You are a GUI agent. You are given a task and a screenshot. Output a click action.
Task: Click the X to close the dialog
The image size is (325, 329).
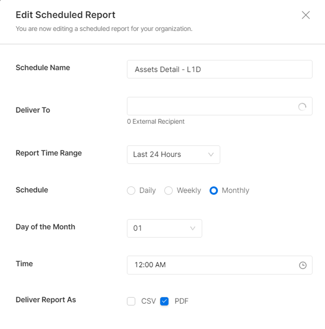tap(306, 15)
